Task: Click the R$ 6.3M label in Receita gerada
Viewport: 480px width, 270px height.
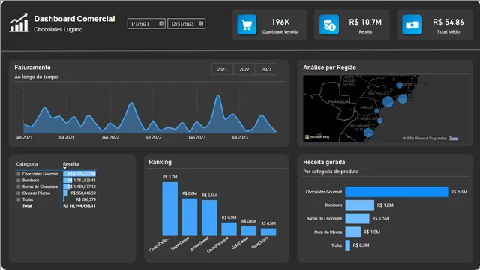Action: pyautogui.click(x=459, y=192)
